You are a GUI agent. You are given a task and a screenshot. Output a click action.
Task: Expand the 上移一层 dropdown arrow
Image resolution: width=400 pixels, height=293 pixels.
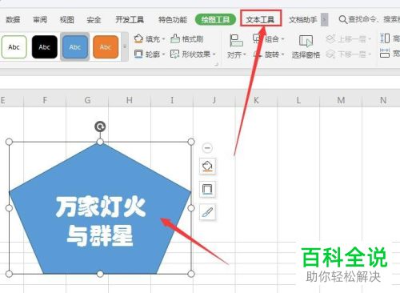coord(370,39)
